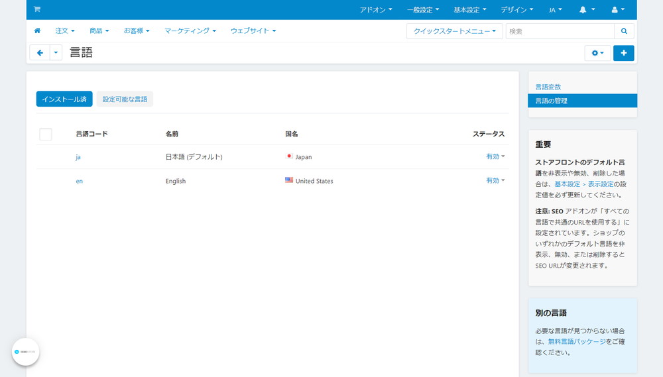Open the JA language switcher
Viewport: 663px width, 377px height.
click(555, 9)
